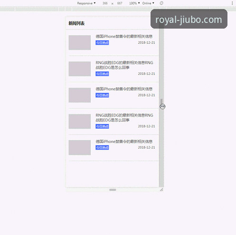Viewport: 236px width, 235px height.
Task: Click 今日热点 tag in the last news item
Action: (x=102, y=148)
